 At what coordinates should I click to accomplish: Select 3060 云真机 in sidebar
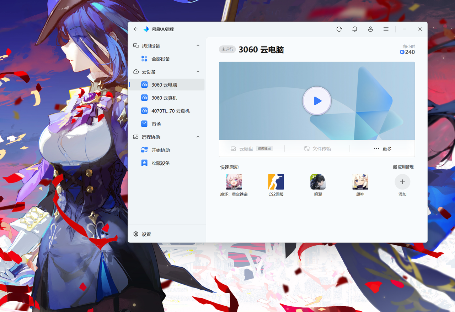[166, 98]
